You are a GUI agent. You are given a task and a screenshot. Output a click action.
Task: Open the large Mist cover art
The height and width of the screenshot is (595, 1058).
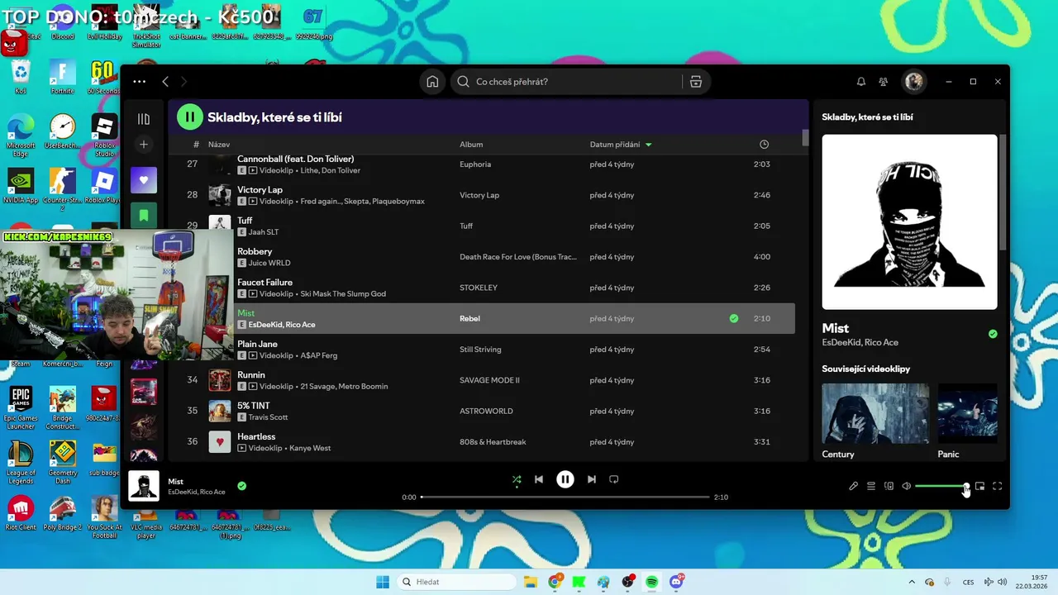point(909,222)
